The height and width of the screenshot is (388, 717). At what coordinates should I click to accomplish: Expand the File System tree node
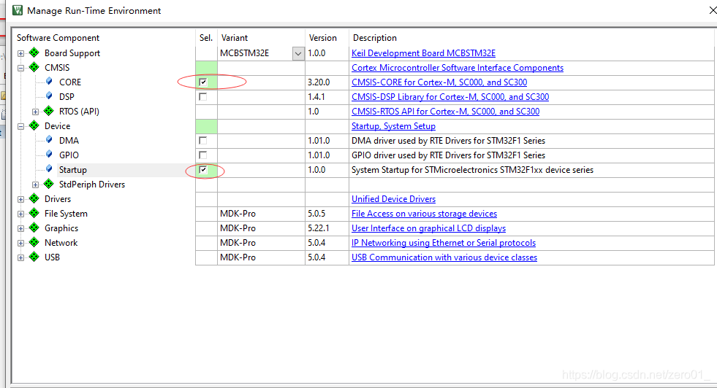coord(21,214)
